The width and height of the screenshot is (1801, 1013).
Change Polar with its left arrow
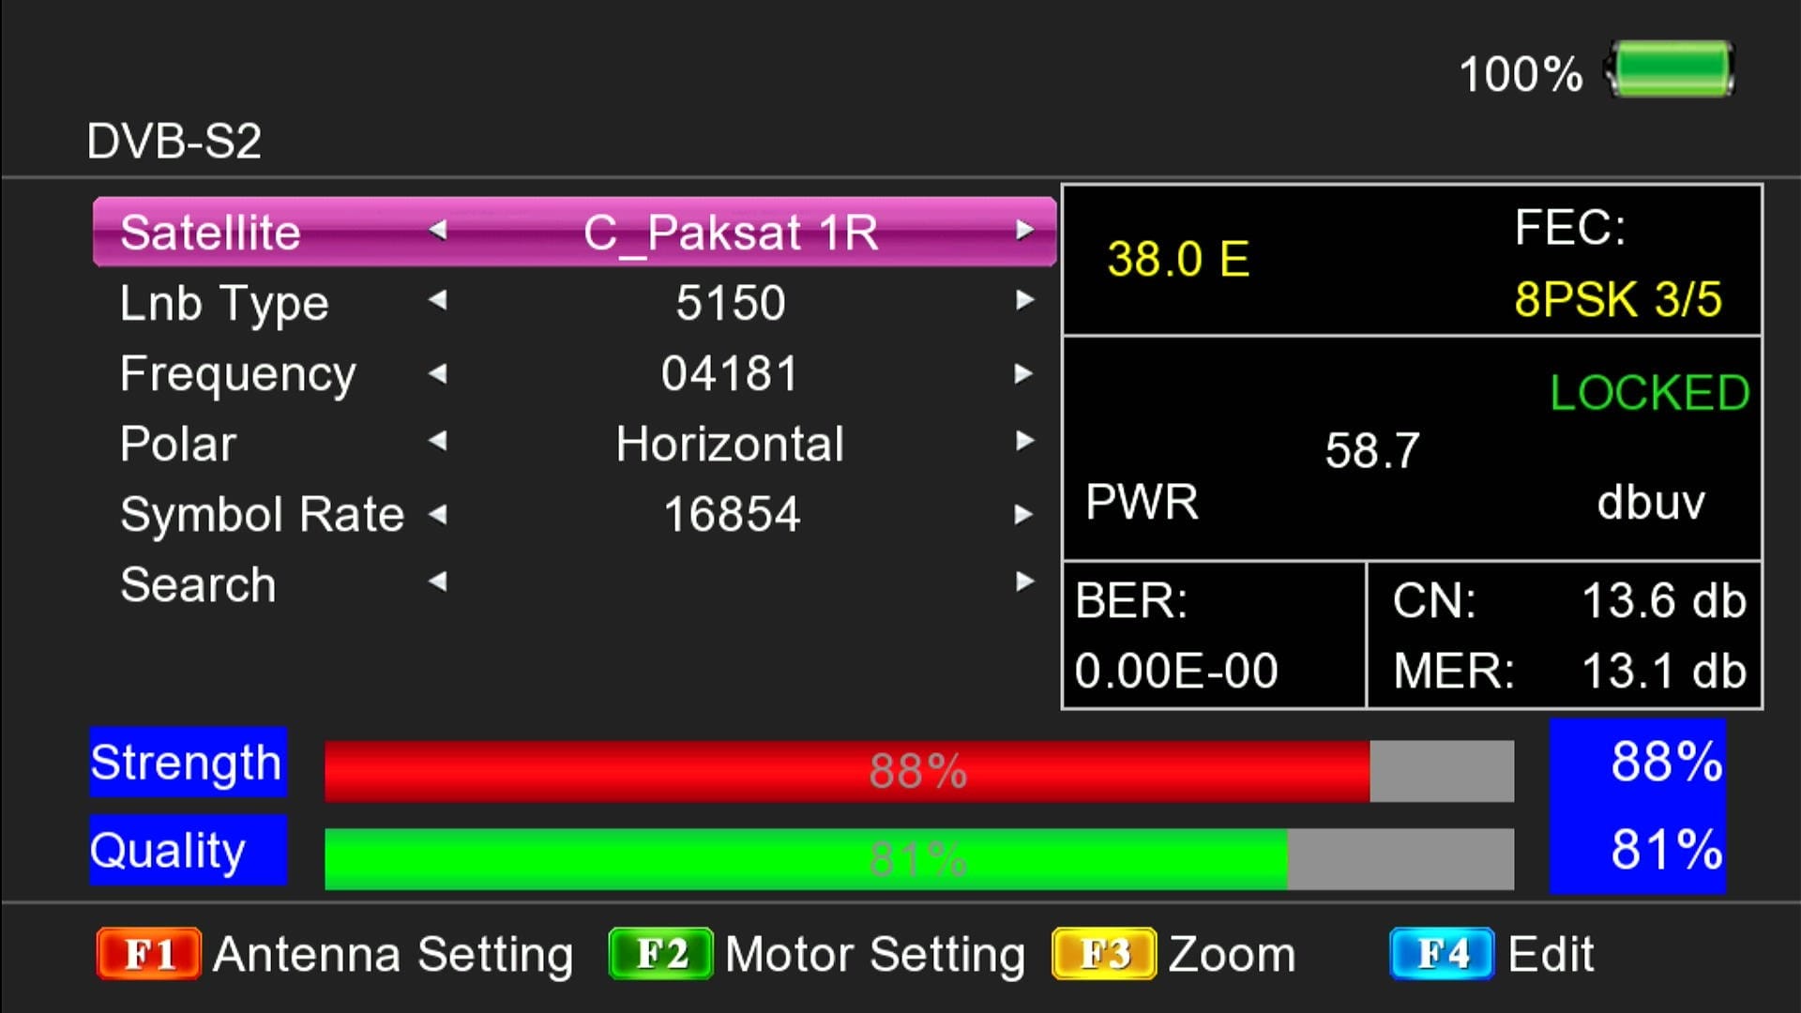437,441
